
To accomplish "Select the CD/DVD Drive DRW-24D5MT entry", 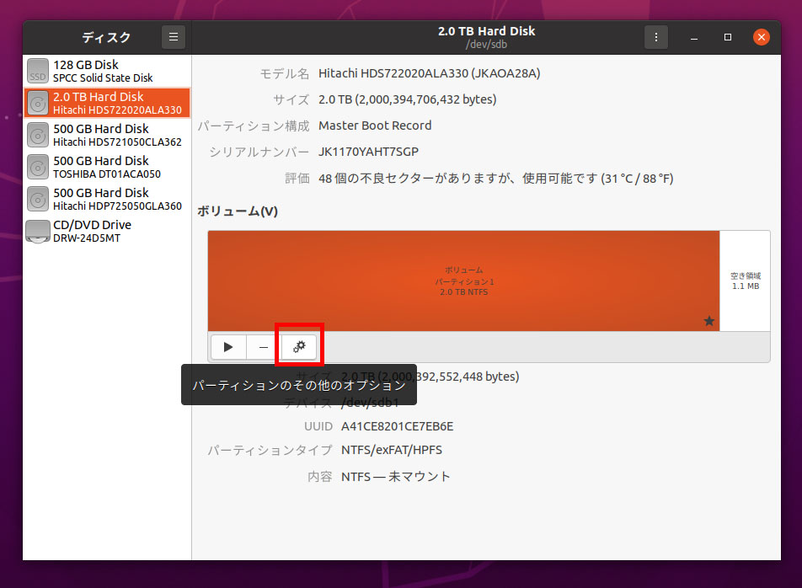I will coord(107,231).
